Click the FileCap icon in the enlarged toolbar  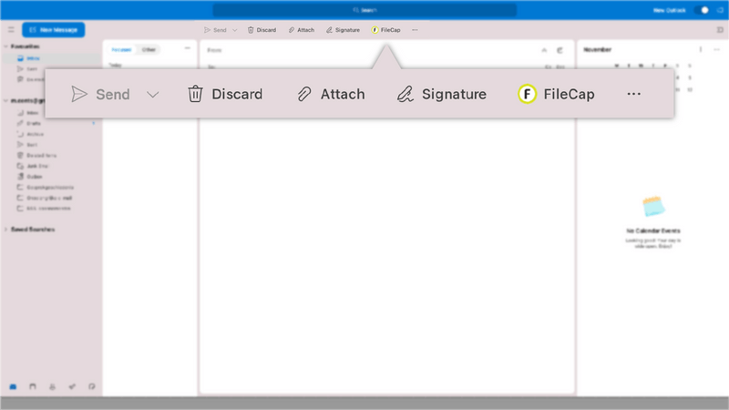pos(527,94)
